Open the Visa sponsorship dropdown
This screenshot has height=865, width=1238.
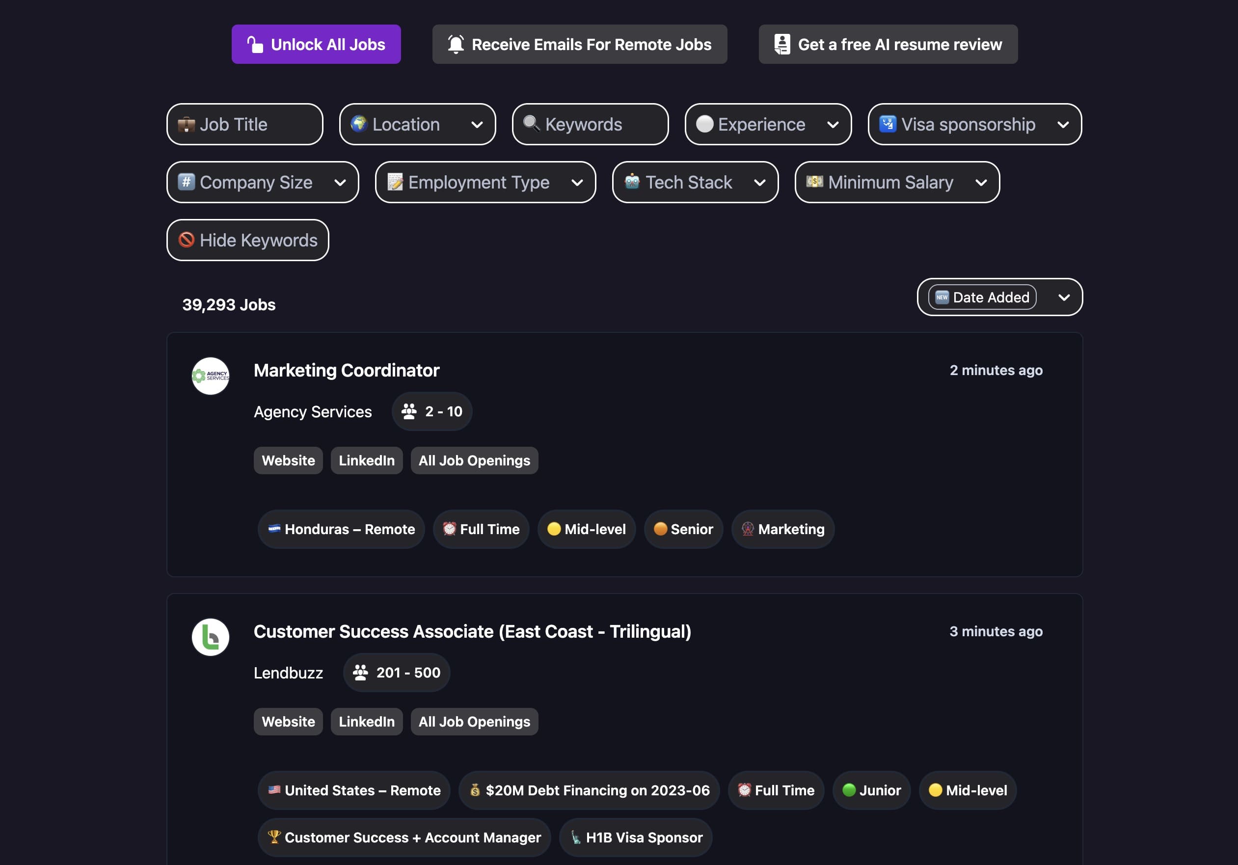[x=974, y=124]
